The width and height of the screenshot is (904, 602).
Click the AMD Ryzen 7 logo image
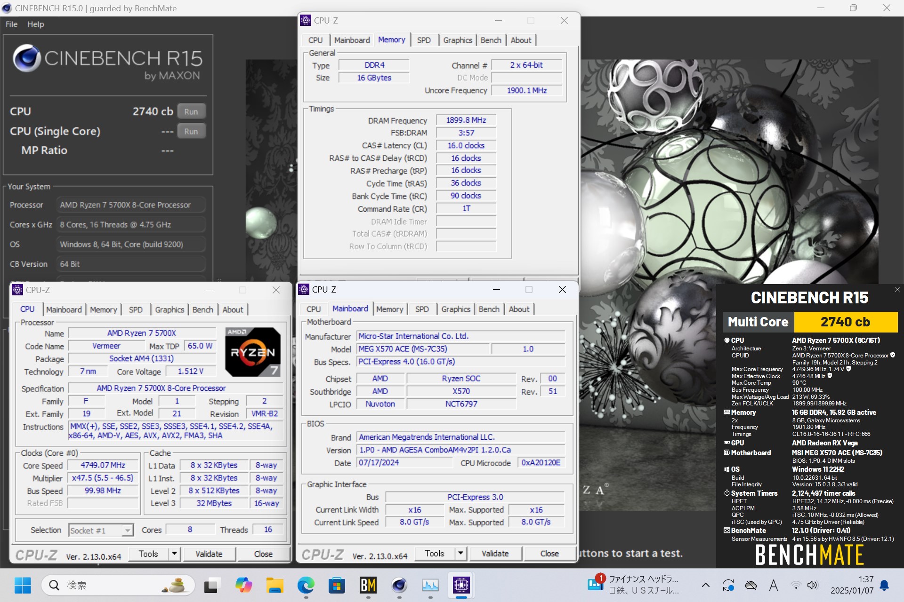pos(253,352)
